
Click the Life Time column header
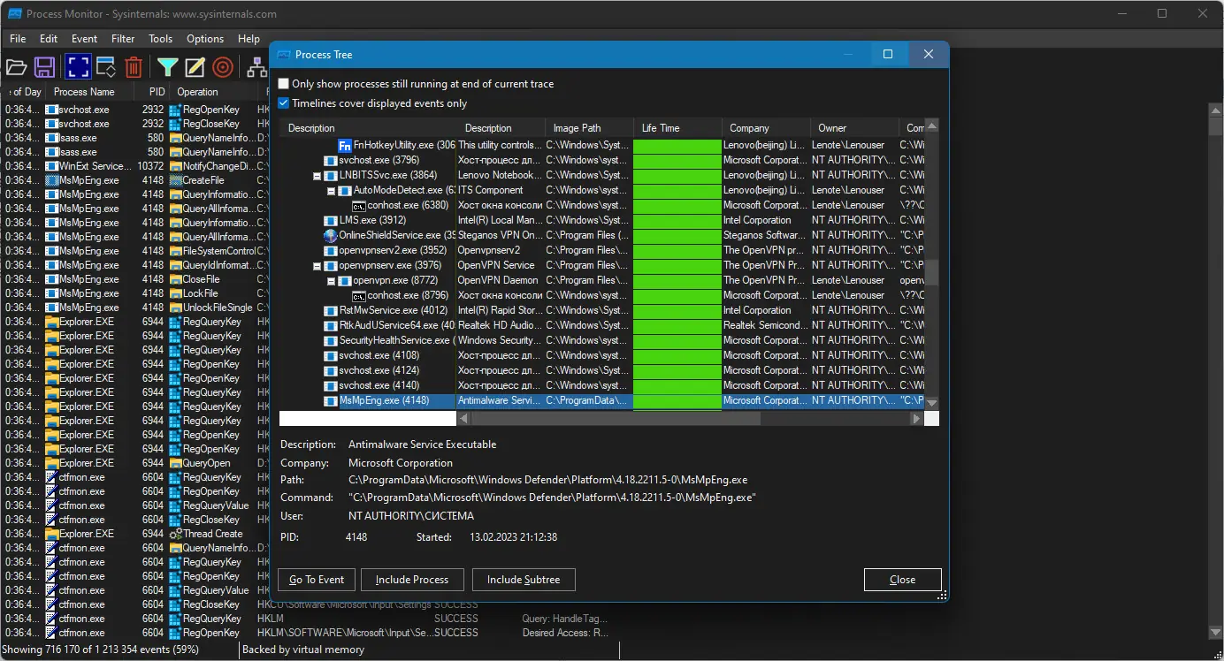point(677,128)
